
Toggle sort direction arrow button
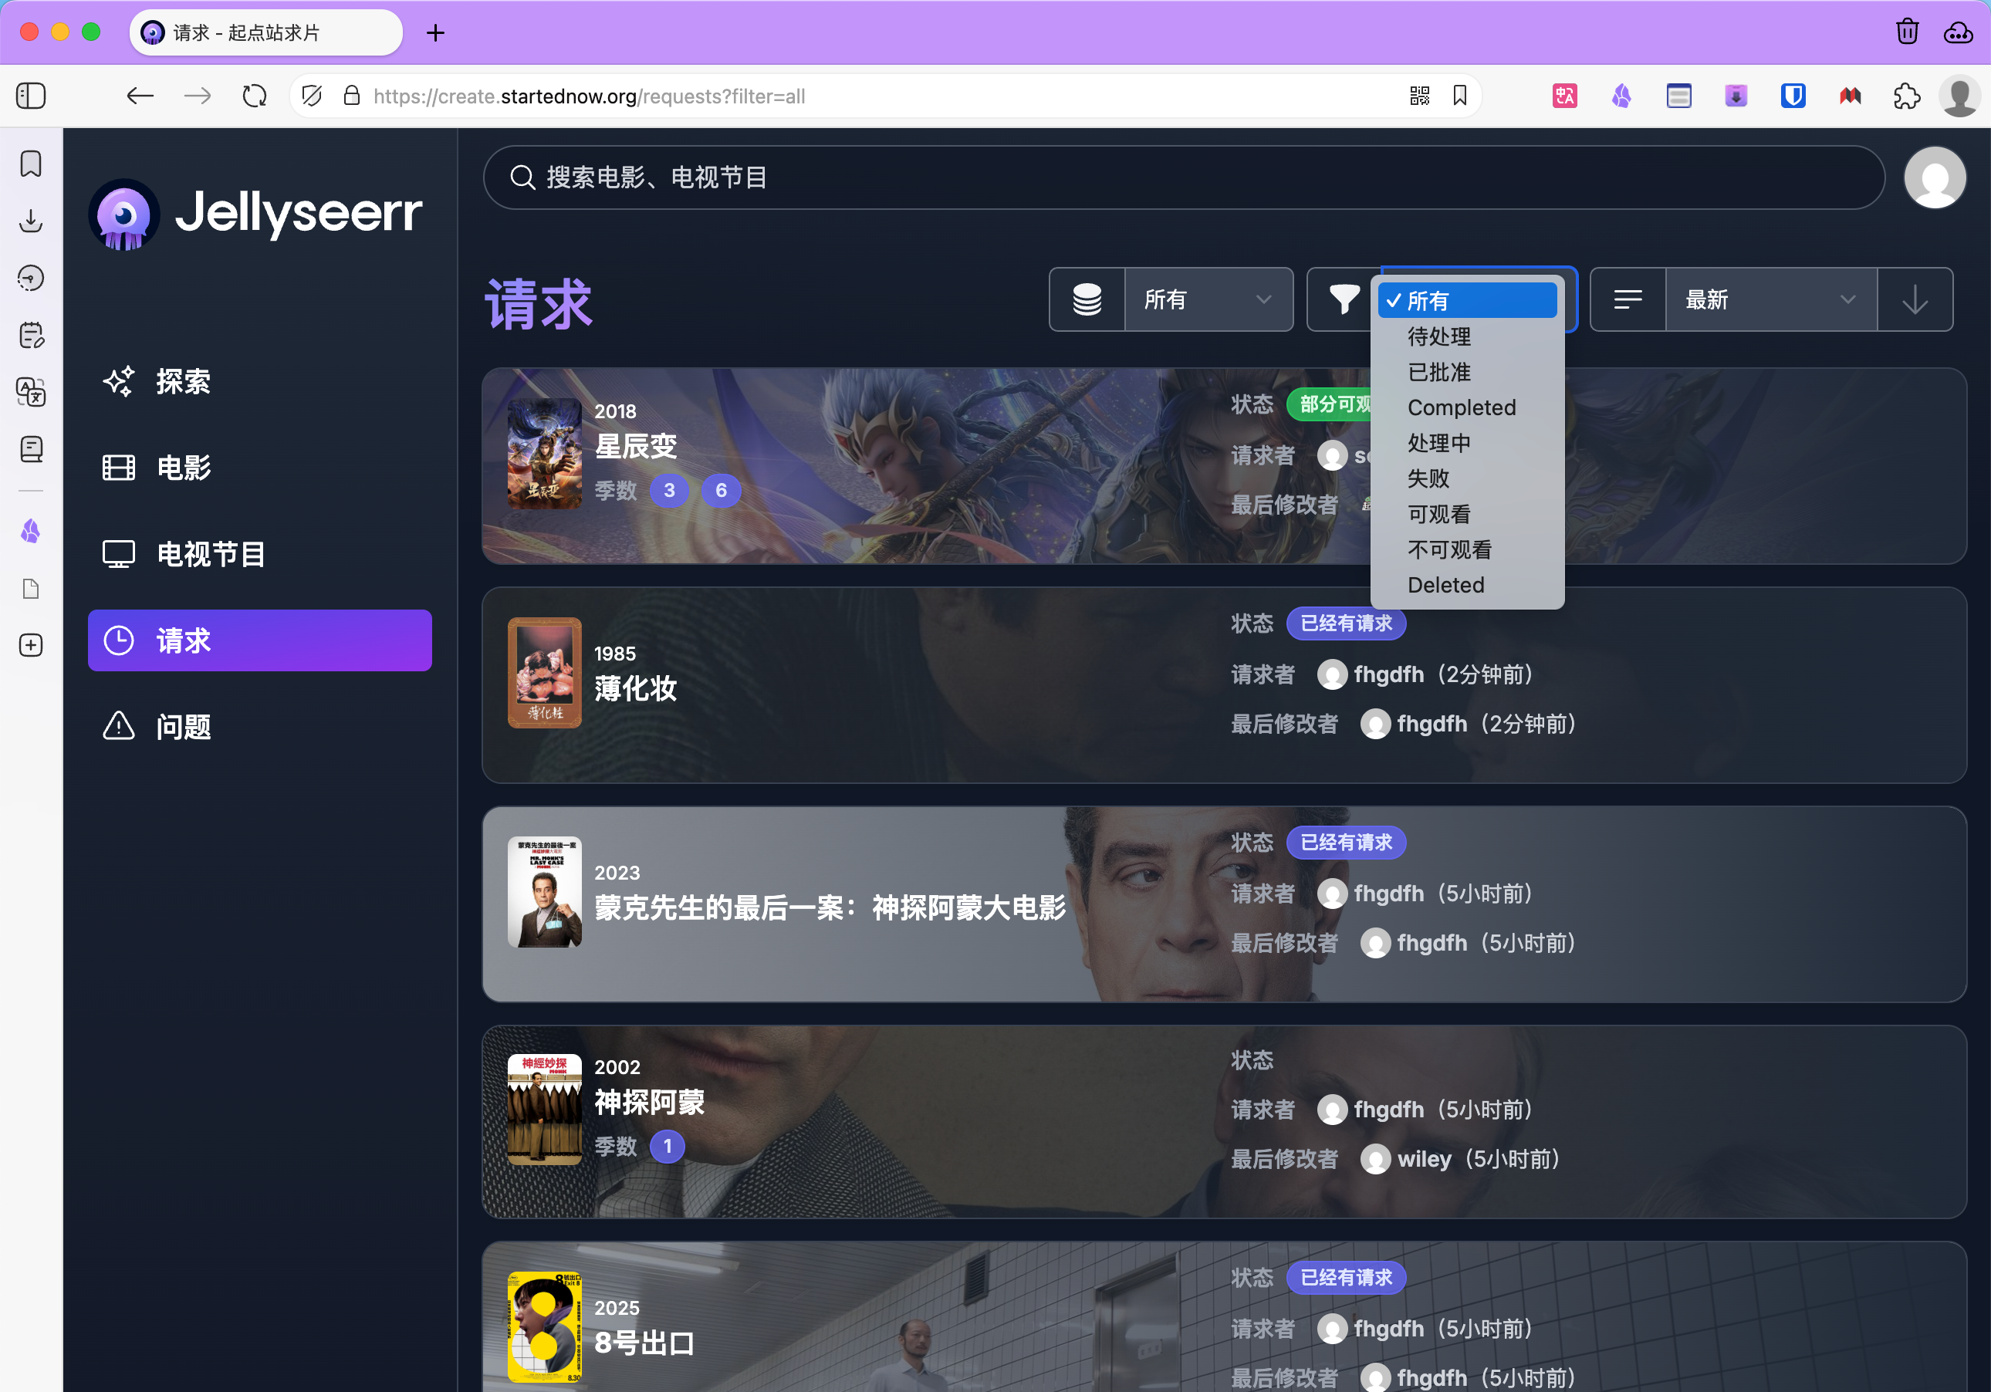click(1915, 300)
